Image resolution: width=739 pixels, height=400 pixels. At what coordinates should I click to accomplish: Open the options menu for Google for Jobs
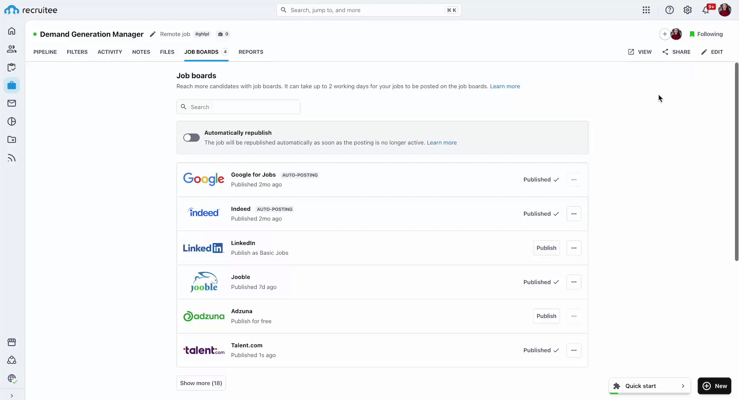coord(574,179)
